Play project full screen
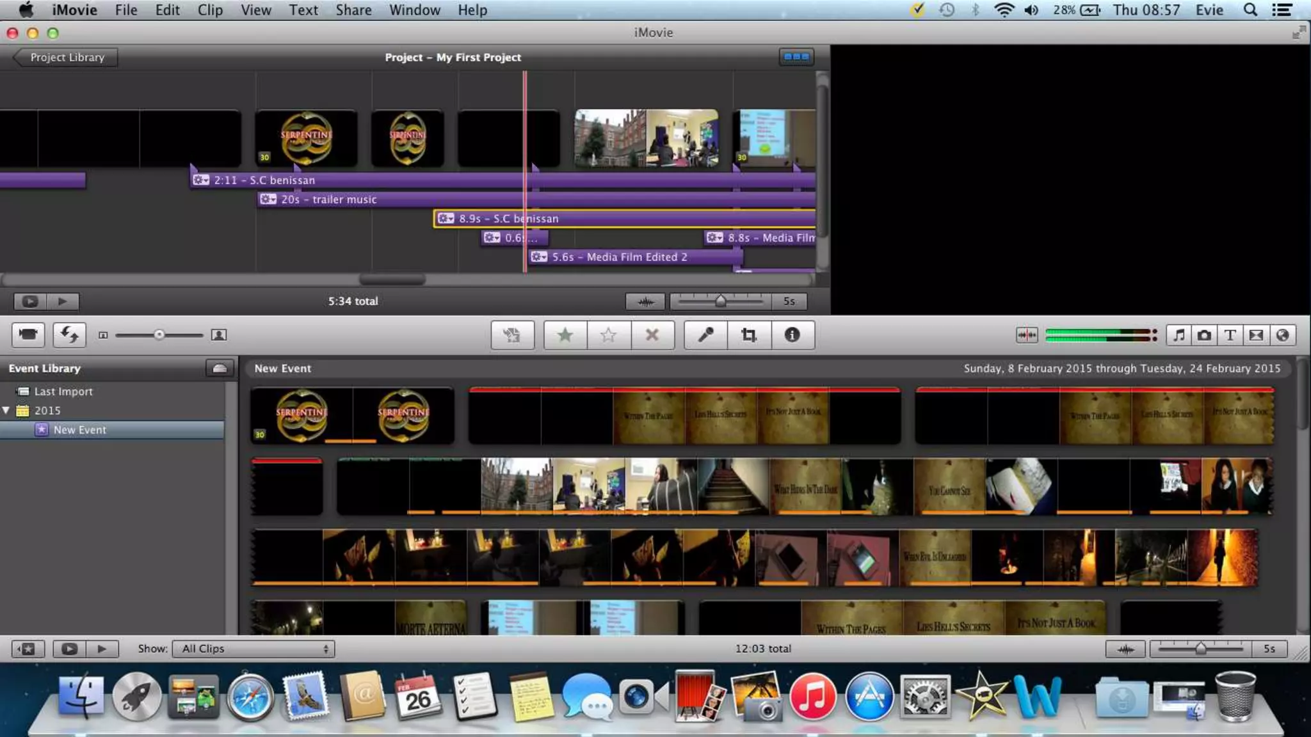The height and width of the screenshot is (737, 1311). (30, 301)
